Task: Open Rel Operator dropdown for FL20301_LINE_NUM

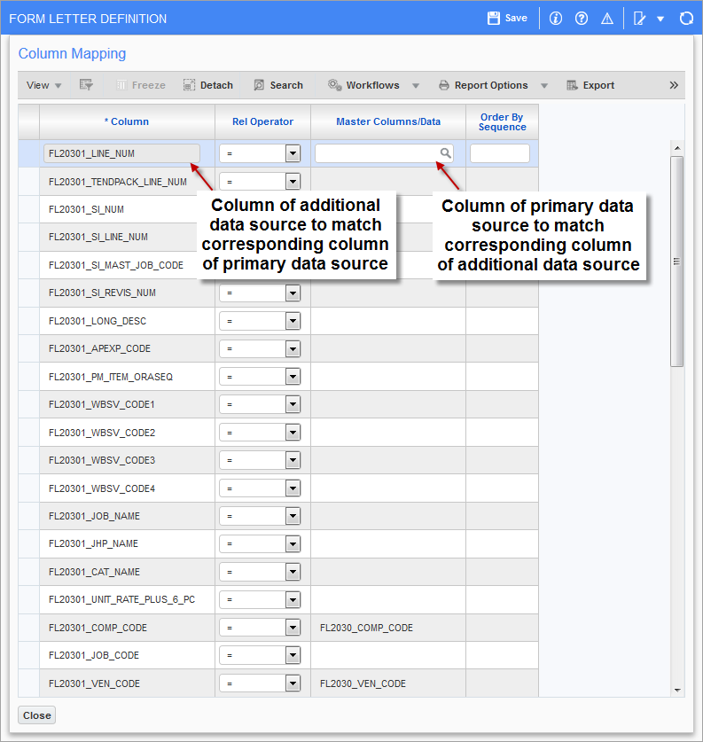Action: pos(293,153)
